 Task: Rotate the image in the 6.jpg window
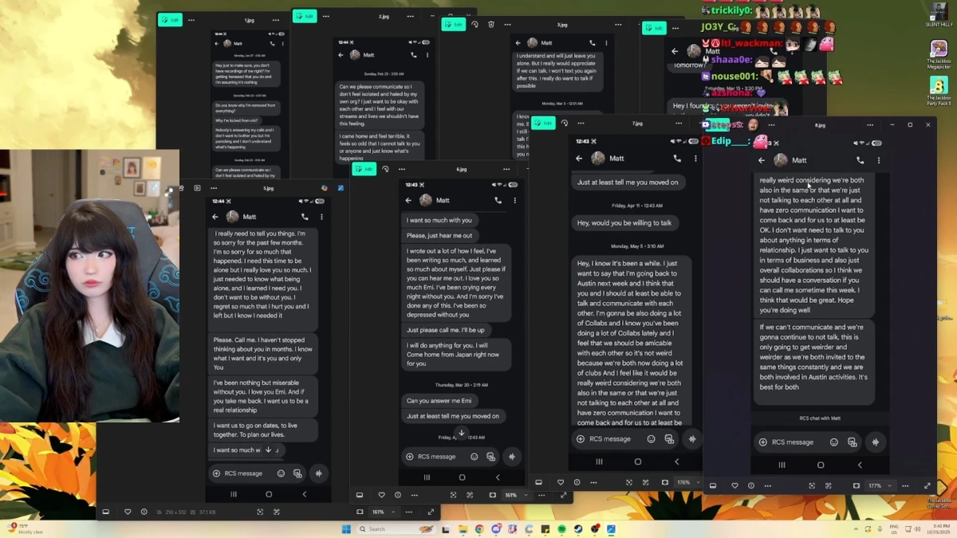tap(385, 169)
